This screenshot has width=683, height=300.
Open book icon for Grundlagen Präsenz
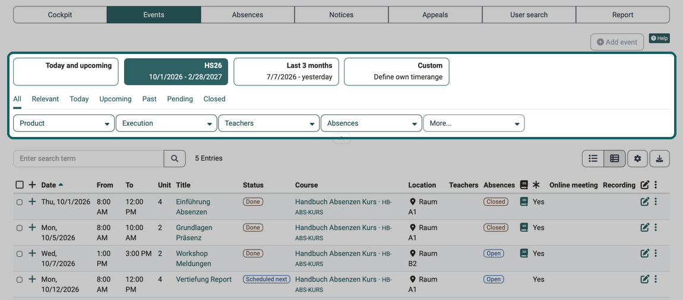(524, 228)
